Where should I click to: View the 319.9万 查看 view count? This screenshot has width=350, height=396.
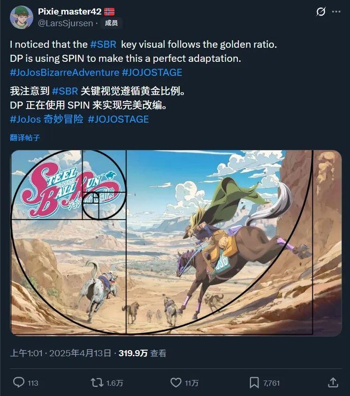[143, 353]
